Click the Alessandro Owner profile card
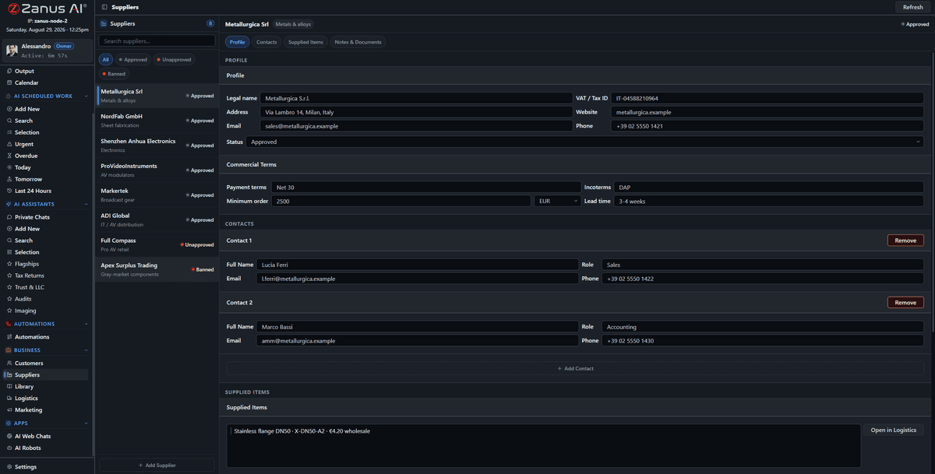935x474 pixels. coord(48,51)
